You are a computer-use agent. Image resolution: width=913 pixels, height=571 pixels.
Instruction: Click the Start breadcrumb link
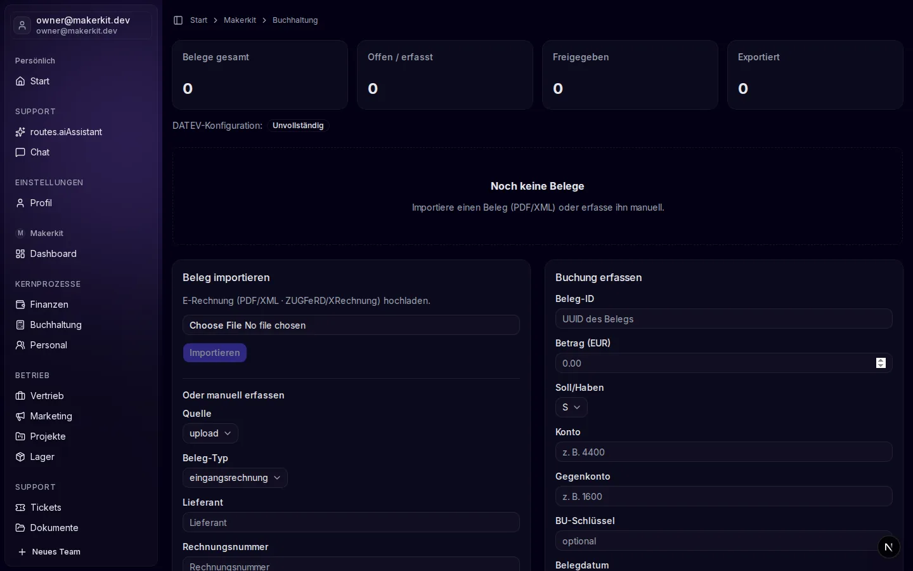coord(198,20)
